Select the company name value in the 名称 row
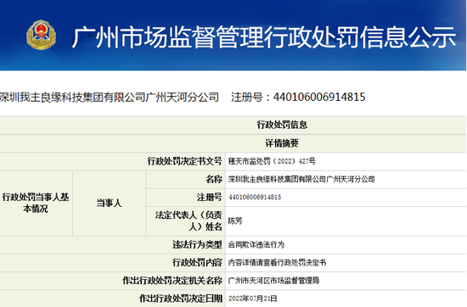Viewport: 467px width, 307px height. tap(301, 179)
